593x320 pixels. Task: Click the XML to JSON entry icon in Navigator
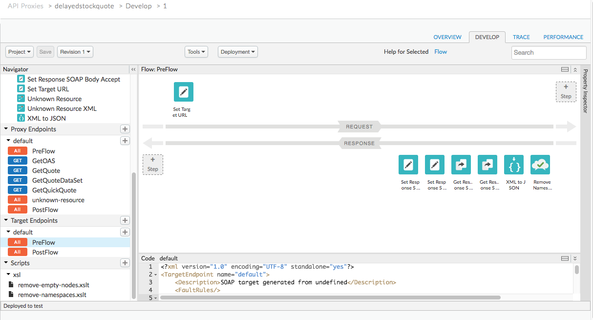click(x=20, y=118)
